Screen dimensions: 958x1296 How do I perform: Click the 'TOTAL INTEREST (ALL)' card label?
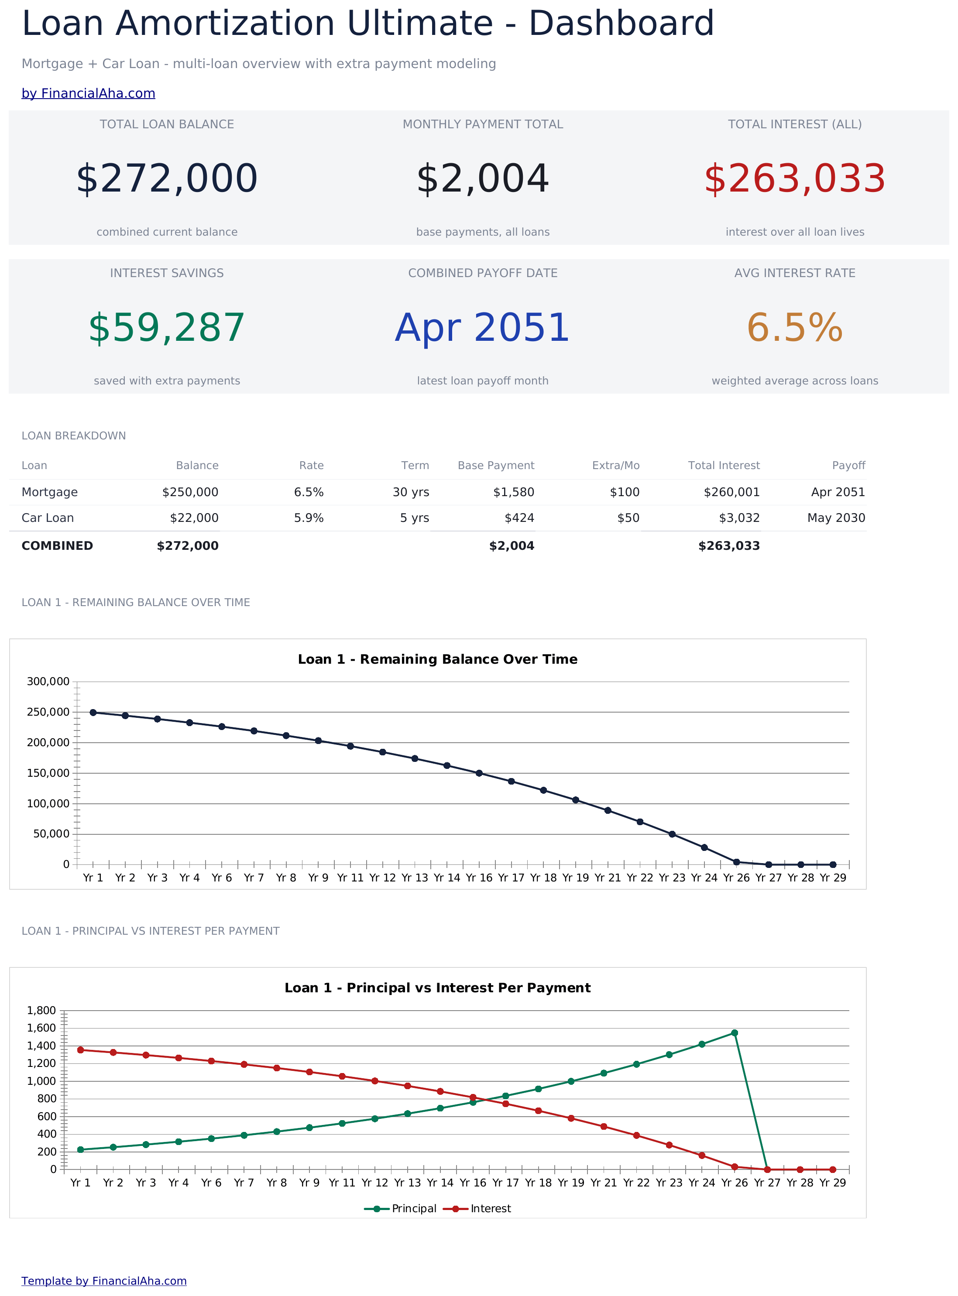coord(794,124)
